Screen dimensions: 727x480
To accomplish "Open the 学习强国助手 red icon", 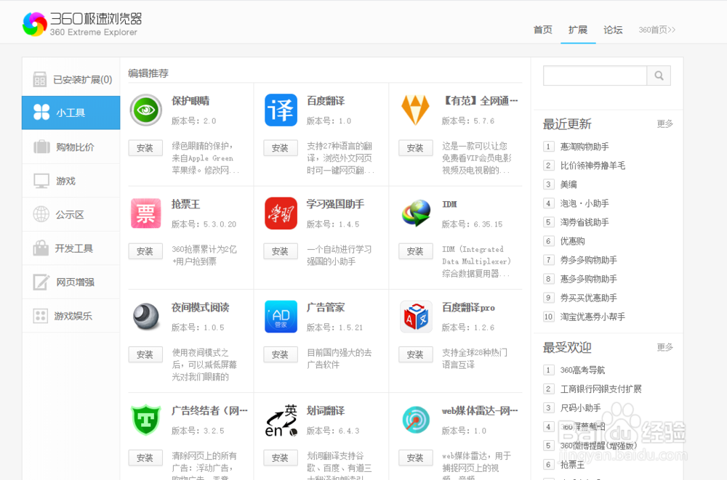I will [281, 213].
